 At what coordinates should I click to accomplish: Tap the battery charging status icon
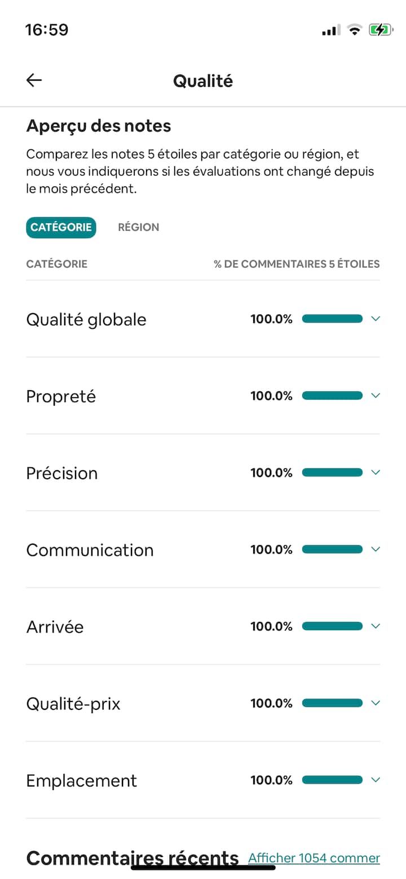pyautogui.click(x=381, y=30)
